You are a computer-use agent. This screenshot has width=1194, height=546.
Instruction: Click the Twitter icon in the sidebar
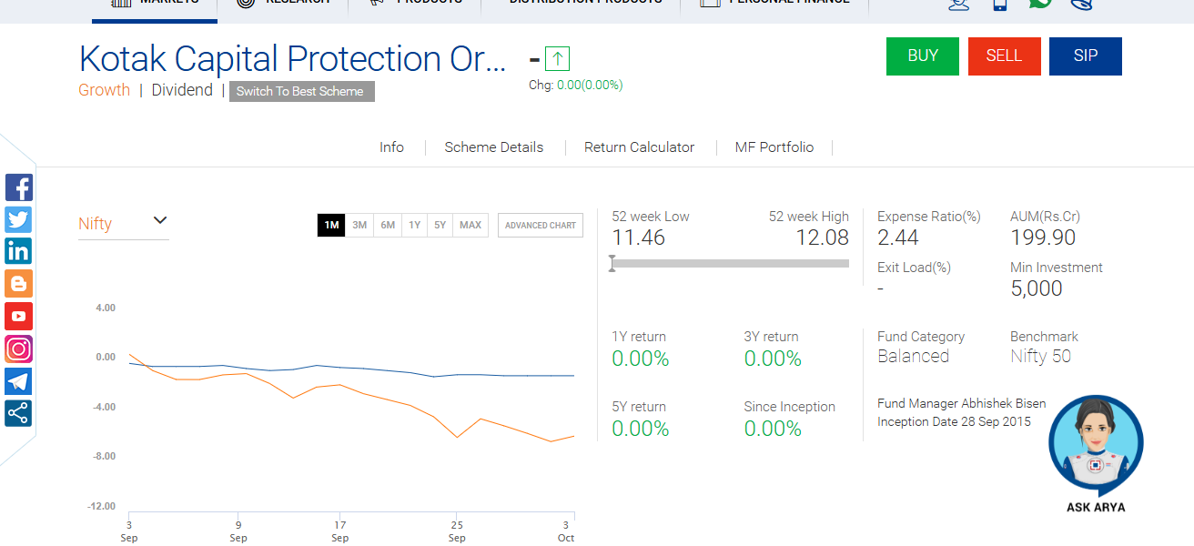[18, 219]
